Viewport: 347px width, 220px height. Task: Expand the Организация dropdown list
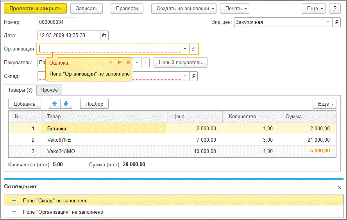tap(185, 49)
